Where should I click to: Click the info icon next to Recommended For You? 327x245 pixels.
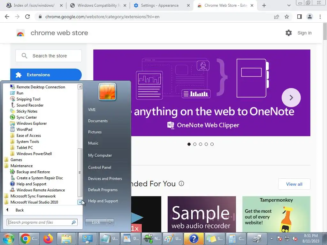click(181, 183)
